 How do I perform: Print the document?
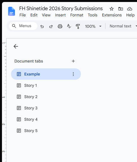point(60,26)
